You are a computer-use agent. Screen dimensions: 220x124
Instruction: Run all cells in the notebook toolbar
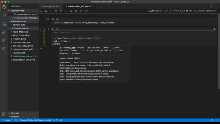(x=41, y=11)
